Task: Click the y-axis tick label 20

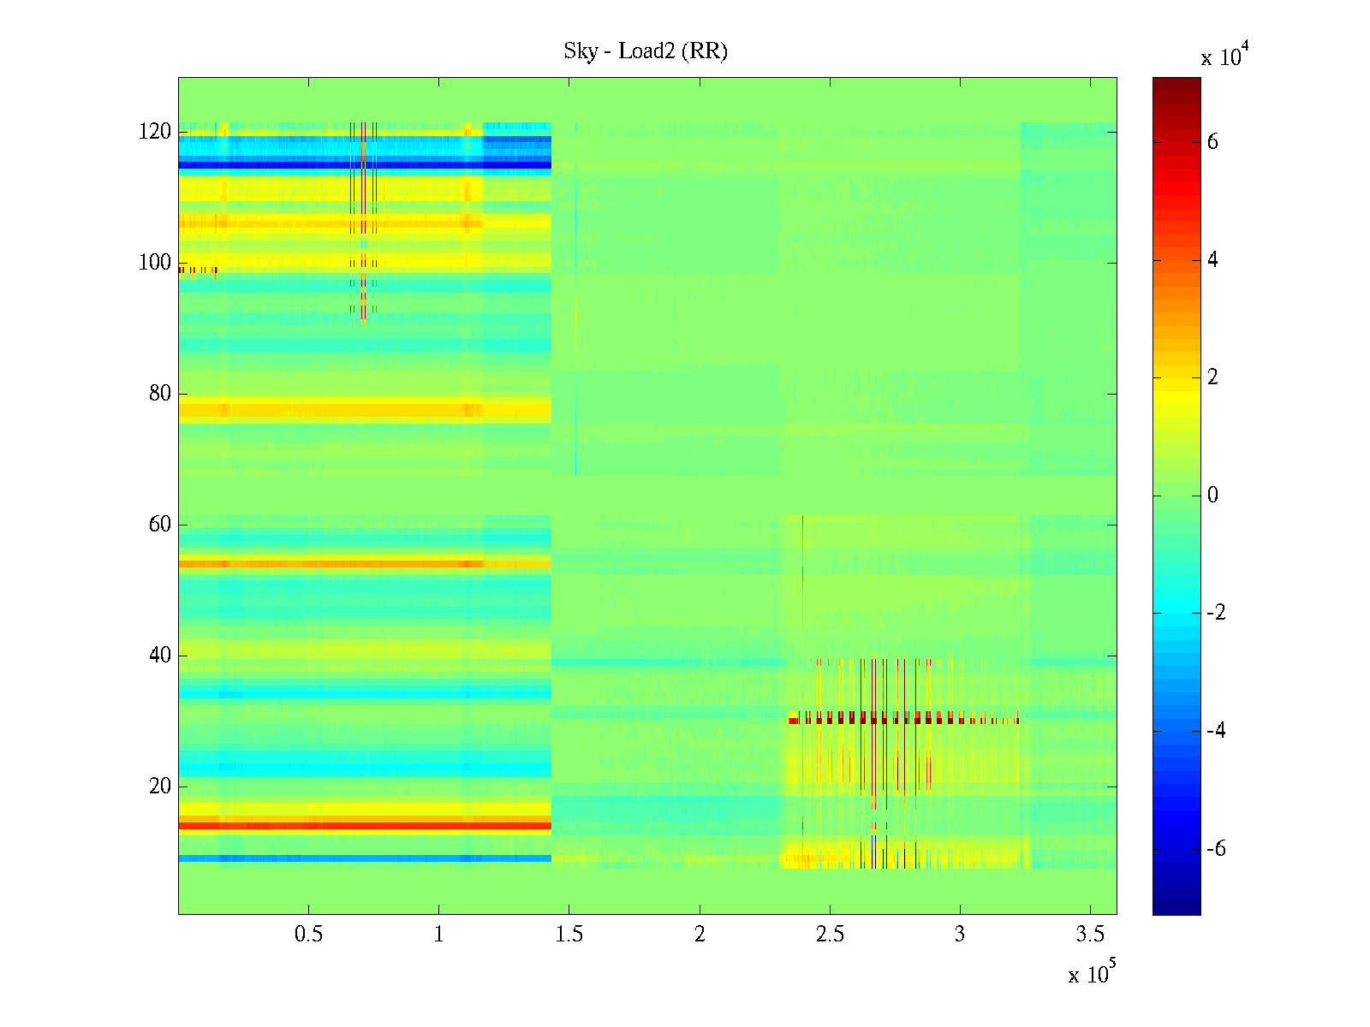Action: [x=159, y=787]
